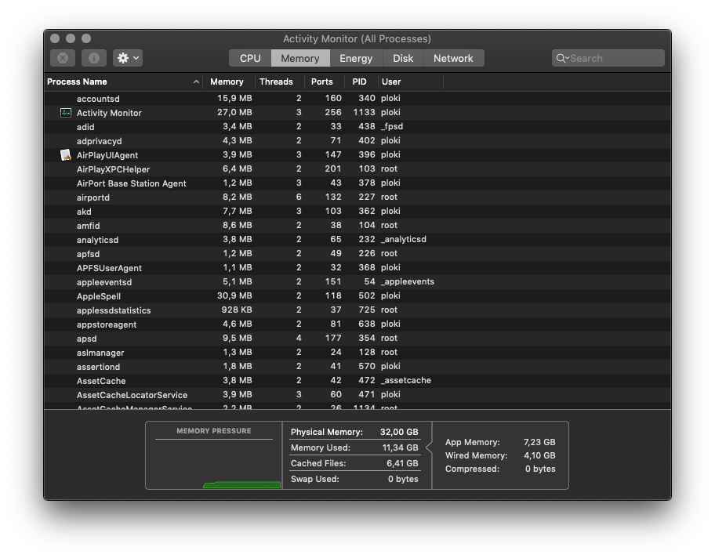Click the 30,9 MB memory value
715x558 pixels.
234,296
